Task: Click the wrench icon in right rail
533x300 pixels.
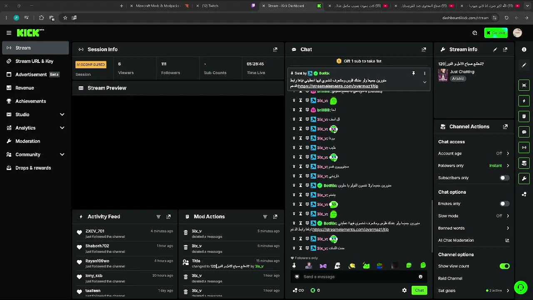Action: pyautogui.click(x=524, y=179)
